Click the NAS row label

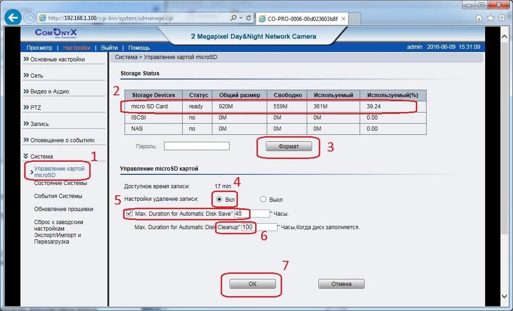pyautogui.click(x=137, y=129)
